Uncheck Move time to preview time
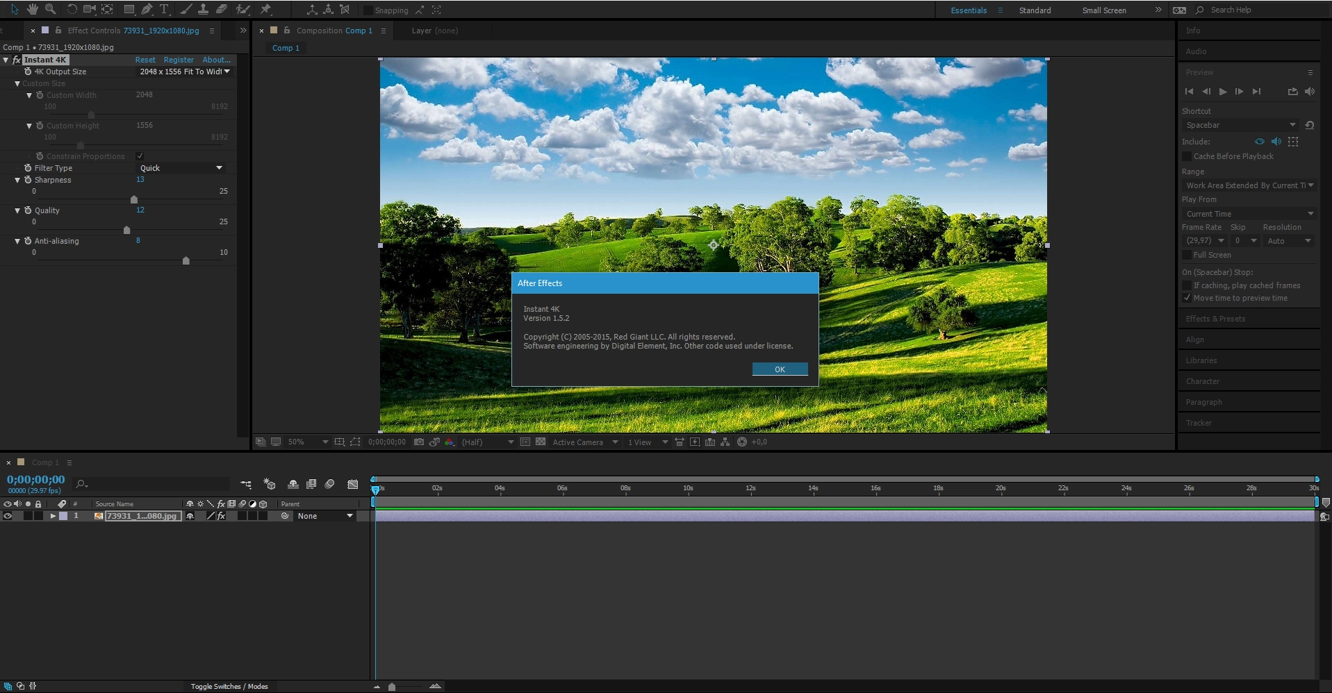 [x=1187, y=298]
